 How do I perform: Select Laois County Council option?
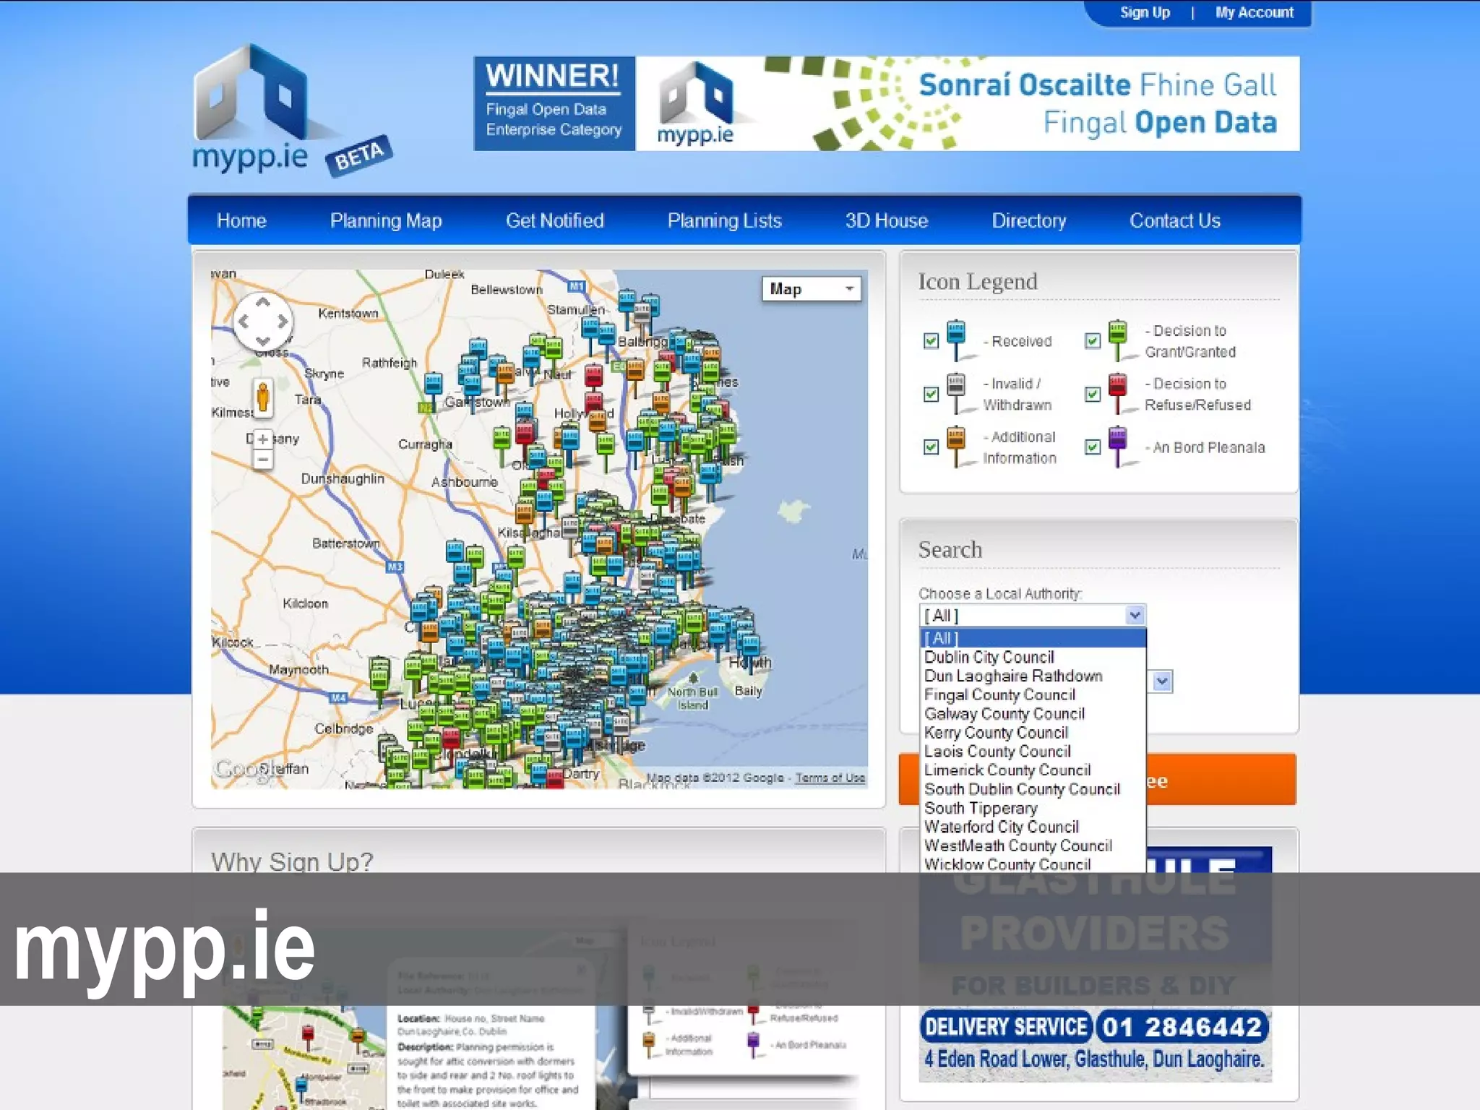1033,751
